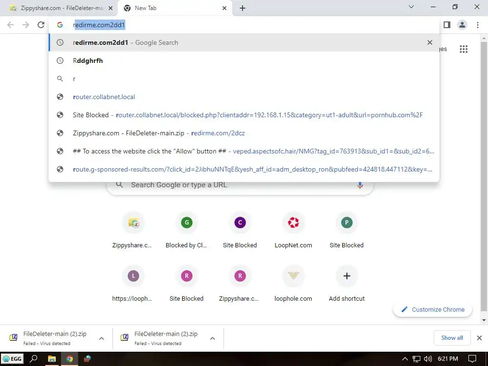Show hidden system tray icons
This screenshot has height=366, width=488.
[405, 359]
